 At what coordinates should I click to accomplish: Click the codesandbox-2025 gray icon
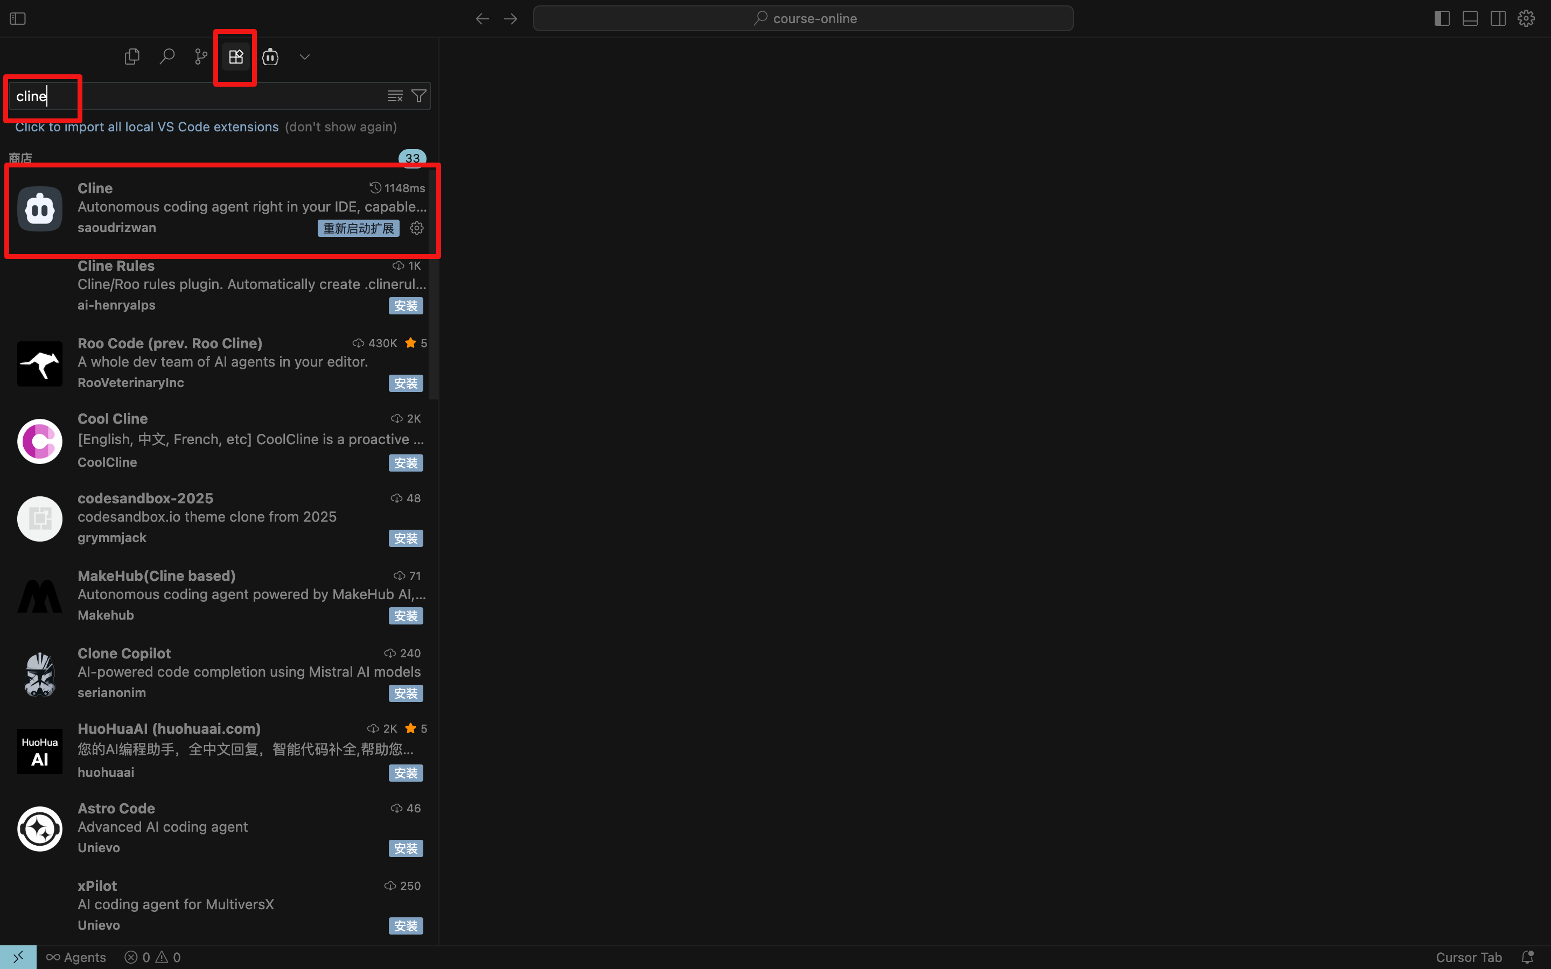[x=40, y=519]
